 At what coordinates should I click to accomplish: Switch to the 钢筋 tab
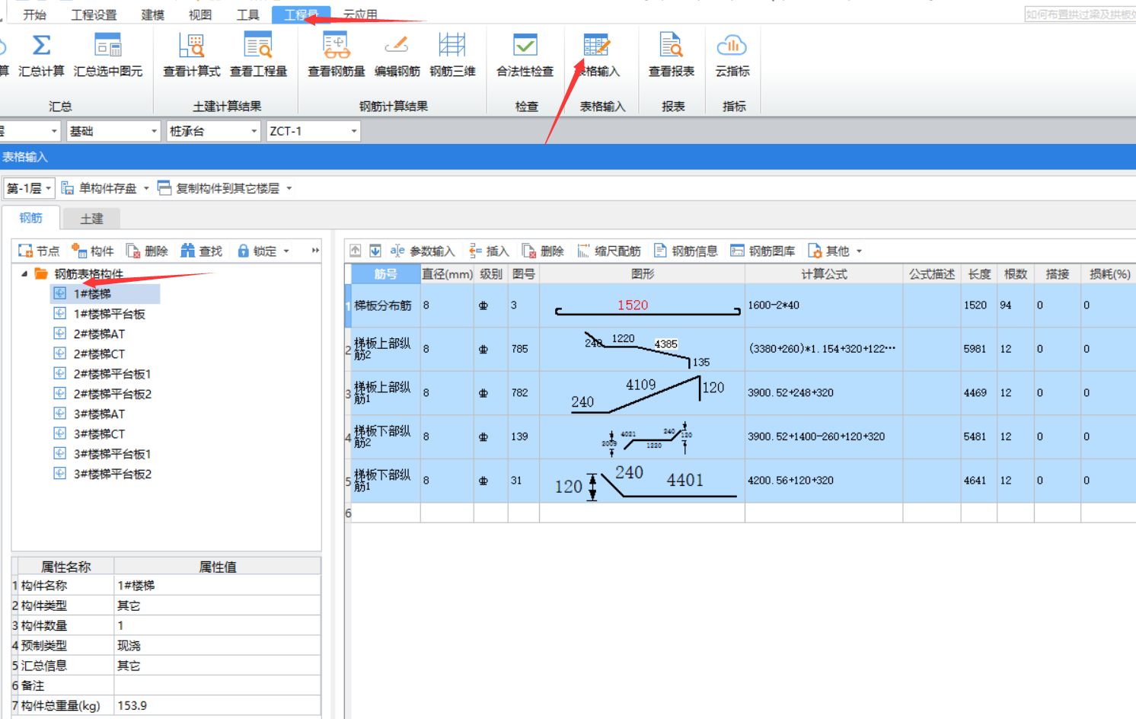(31, 218)
